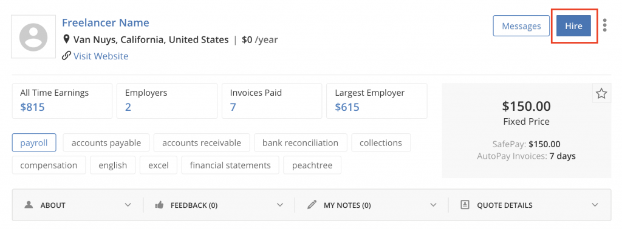This screenshot has width=622, height=229.
Task: Open the Visit Website link
Action: click(x=101, y=56)
